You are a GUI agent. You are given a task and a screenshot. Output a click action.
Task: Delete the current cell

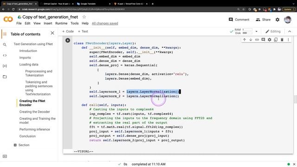282,39
